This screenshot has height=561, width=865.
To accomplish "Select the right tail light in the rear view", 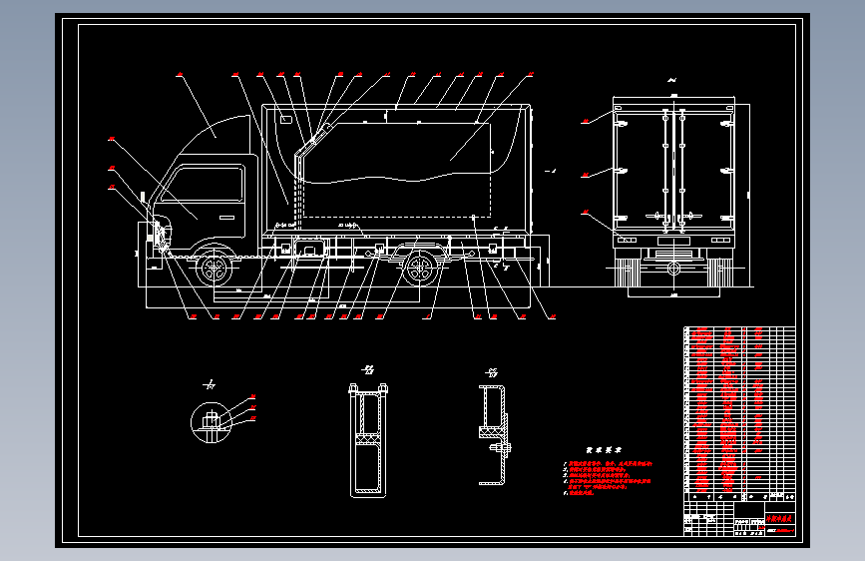I will (x=720, y=241).
